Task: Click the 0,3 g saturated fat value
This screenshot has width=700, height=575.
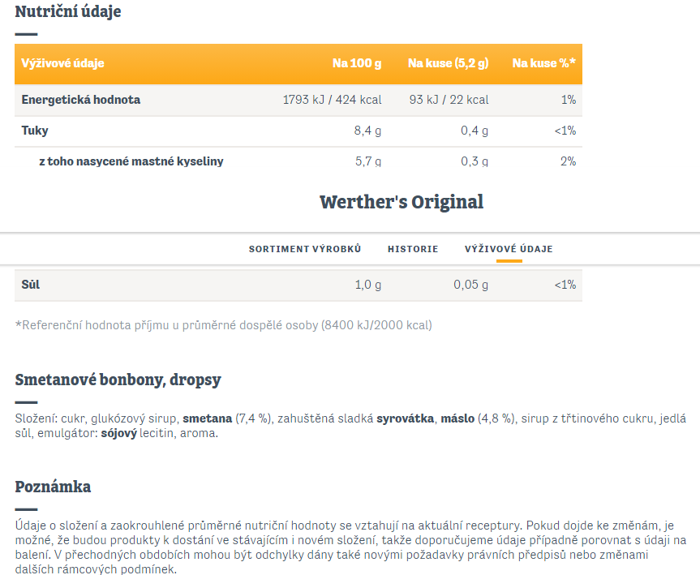Action: point(475,161)
